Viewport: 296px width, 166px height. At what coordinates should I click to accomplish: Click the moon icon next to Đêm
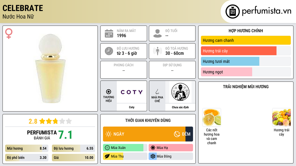pos(177,134)
